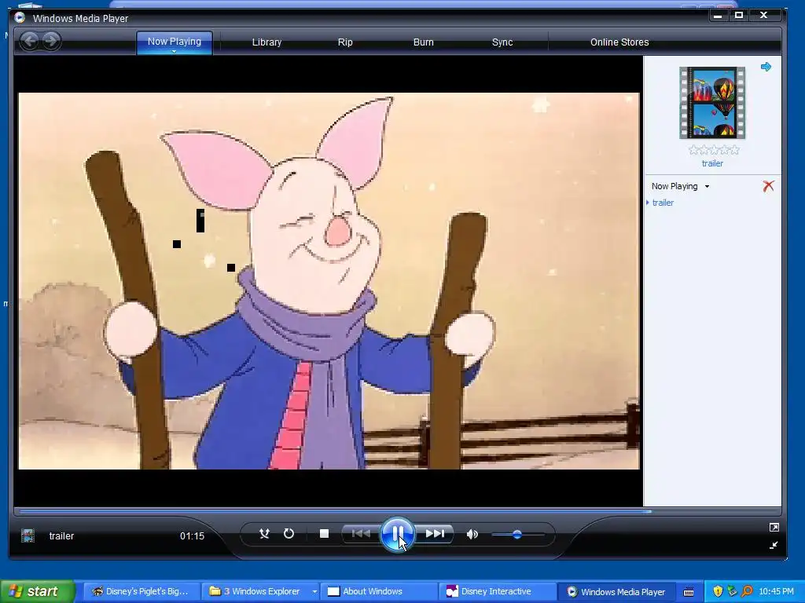Viewport: 805px width, 603px height.
Task: Skip to the next track
Action: tap(435, 534)
